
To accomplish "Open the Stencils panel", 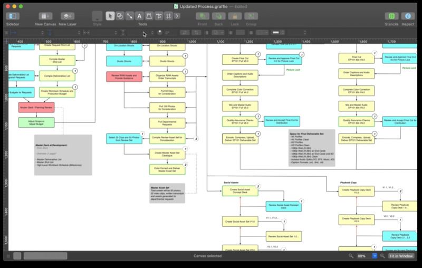I will point(391,16).
